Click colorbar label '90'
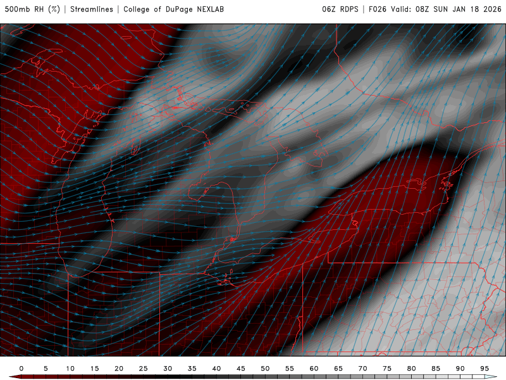Image resolution: width=506 pixels, height=380 pixels. pos(460,369)
